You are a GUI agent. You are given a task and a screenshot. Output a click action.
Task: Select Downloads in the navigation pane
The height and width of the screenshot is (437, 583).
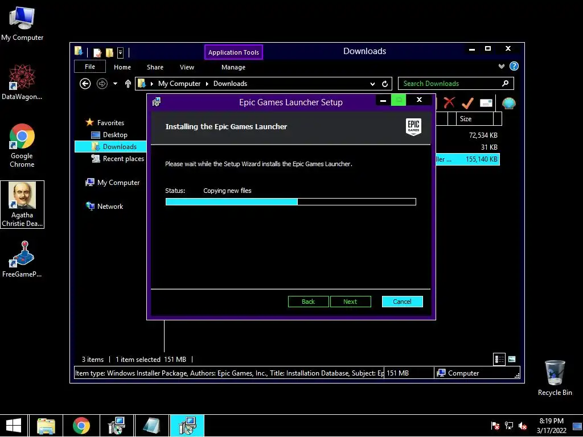click(x=110, y=146)
